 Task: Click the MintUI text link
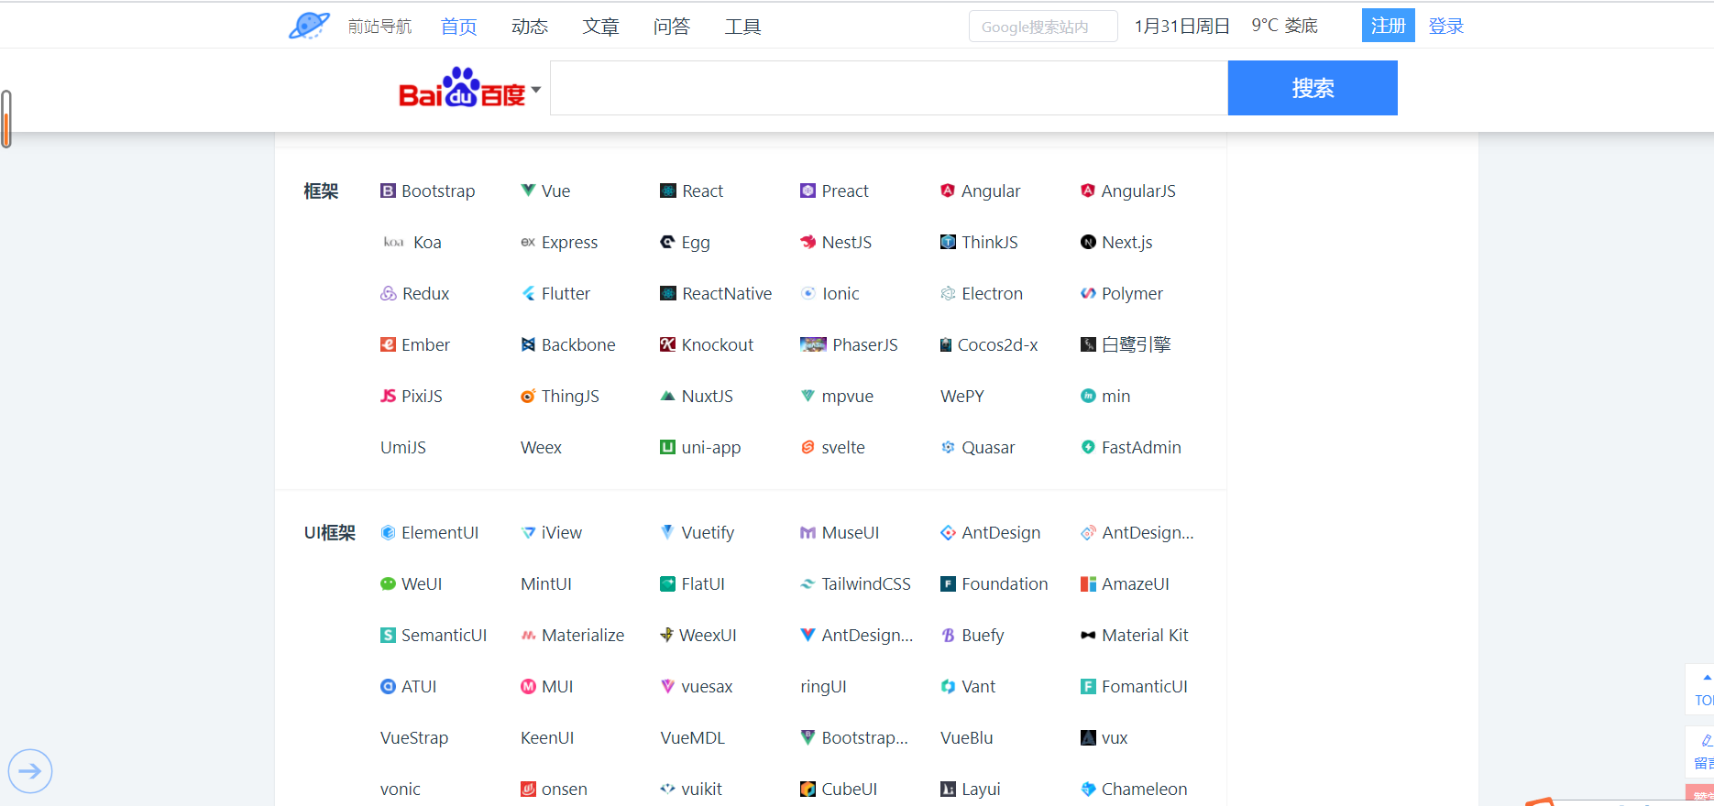pyautogui.click(x=546, y=583)
